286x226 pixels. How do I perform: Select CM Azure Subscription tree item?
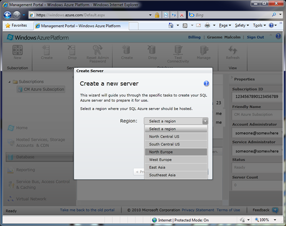point(41,89)
